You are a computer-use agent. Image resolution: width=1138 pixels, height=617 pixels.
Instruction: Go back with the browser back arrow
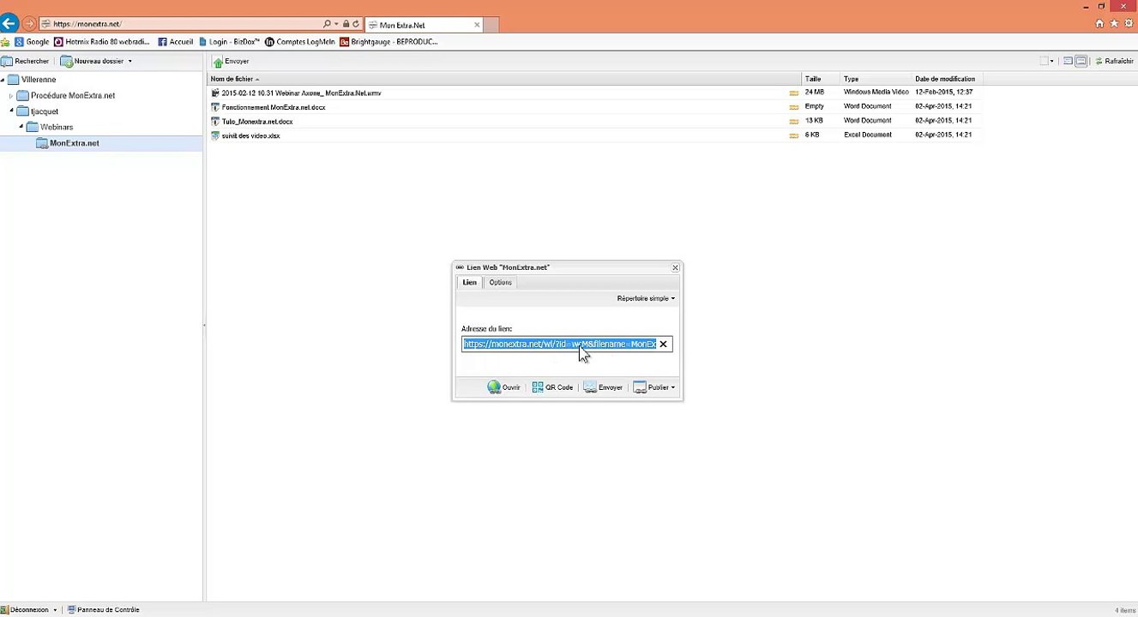point(9,24)
